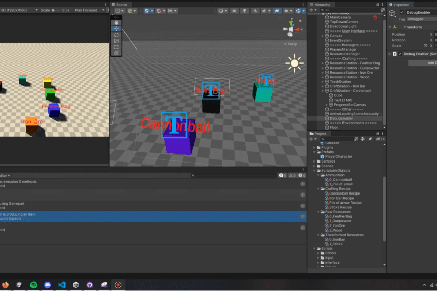Image resolution: width=437 pixels, height=291 pixels.
Task: Open the Play Focused dropdown
Action: pos(89,10)
